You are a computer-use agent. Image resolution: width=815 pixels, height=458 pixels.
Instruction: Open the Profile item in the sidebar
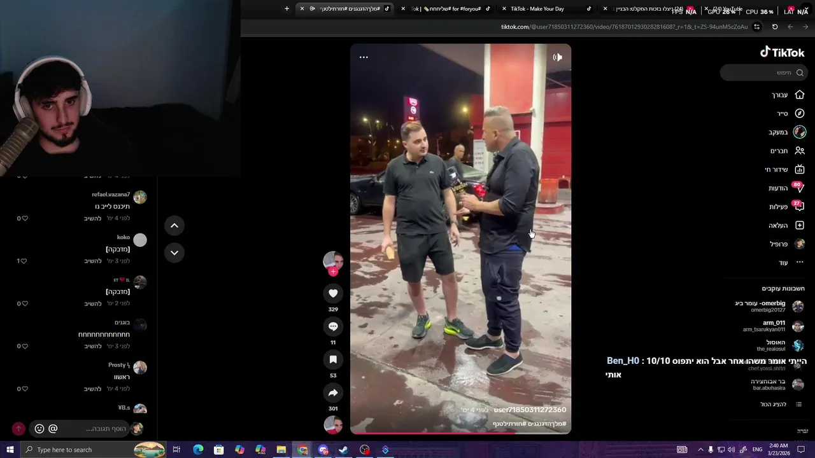(788, 244)
